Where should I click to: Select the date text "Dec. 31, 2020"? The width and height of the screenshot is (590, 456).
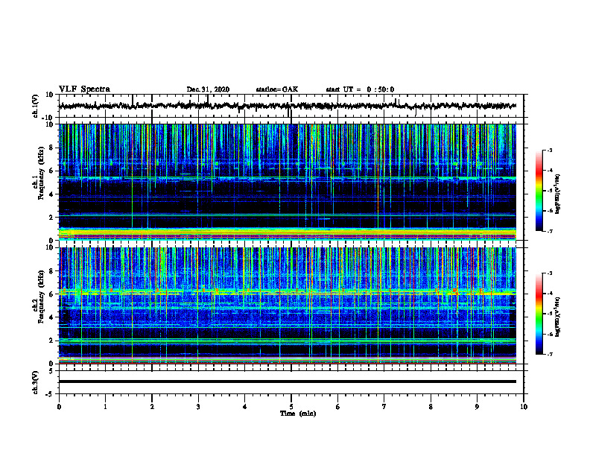(208, 89)
